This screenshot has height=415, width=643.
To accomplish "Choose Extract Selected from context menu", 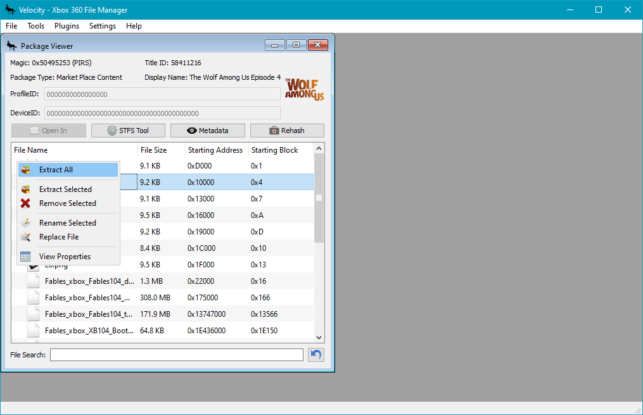I will [68, 189].
